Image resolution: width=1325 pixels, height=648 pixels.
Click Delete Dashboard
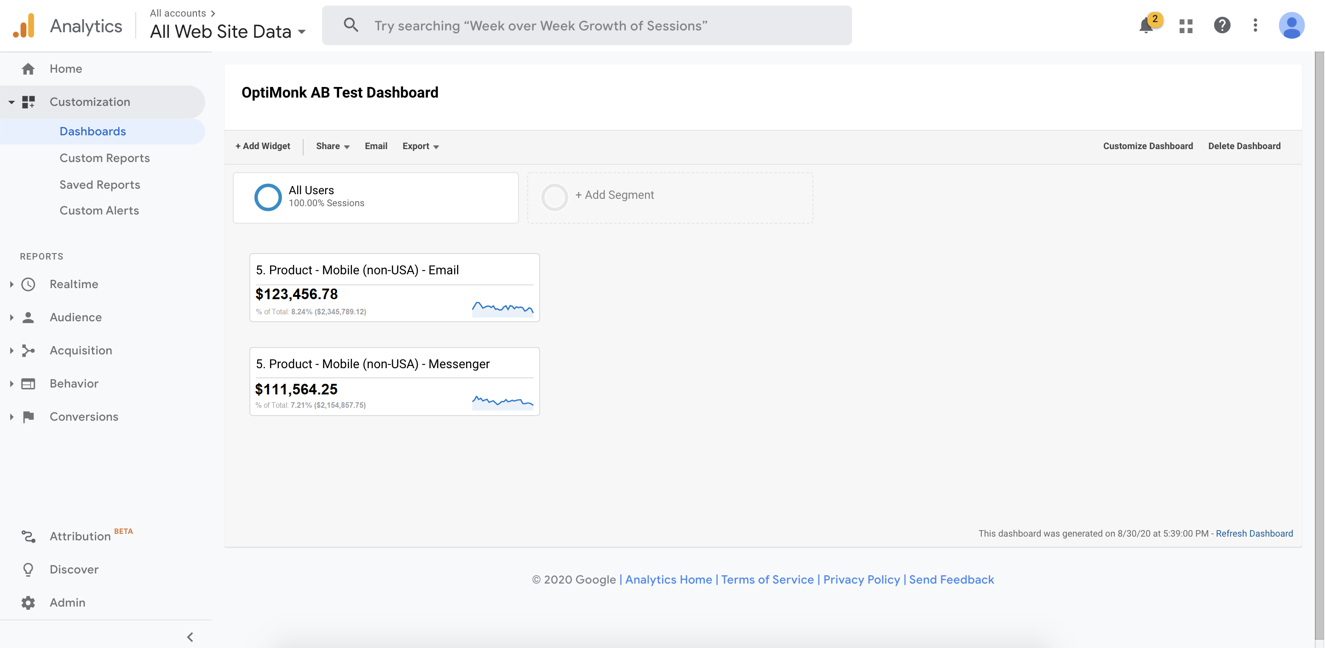click(1244, 146)
